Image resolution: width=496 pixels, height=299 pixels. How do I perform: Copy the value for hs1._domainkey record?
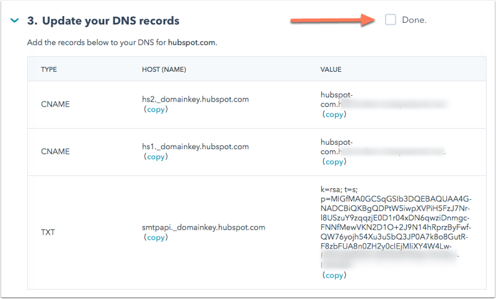pos(334,162)
